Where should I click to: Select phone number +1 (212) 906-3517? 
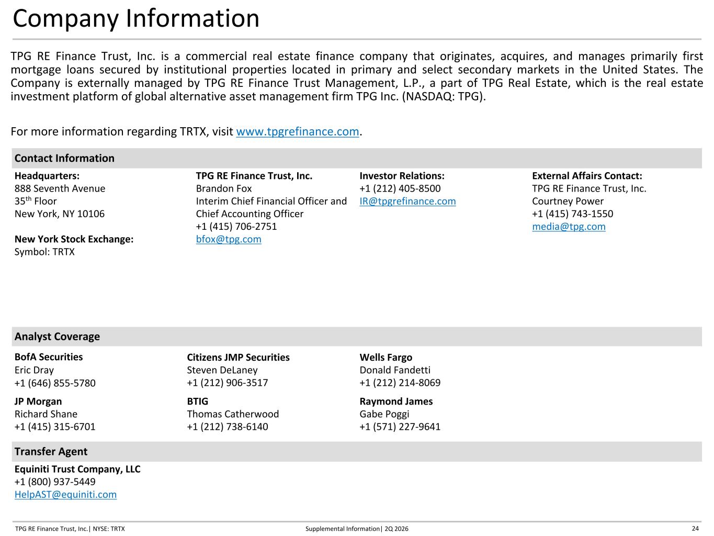[x=228, y=383]
